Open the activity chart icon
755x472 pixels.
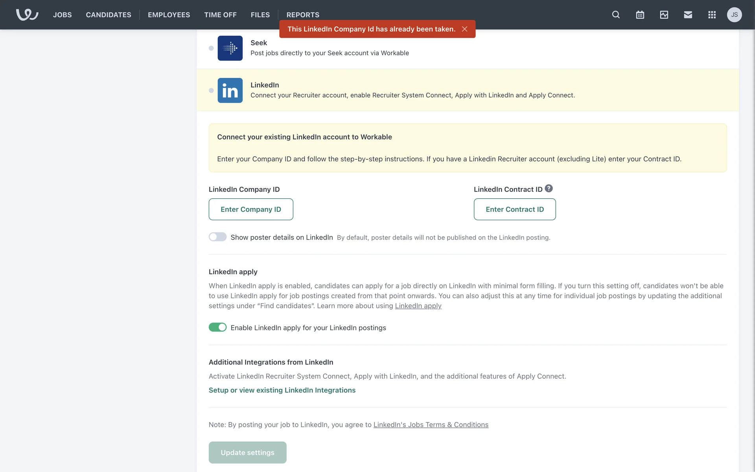[664, 15]
